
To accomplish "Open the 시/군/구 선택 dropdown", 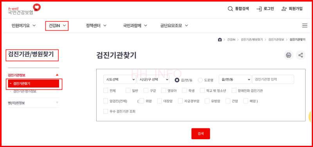I will click(x=153, y=79).
